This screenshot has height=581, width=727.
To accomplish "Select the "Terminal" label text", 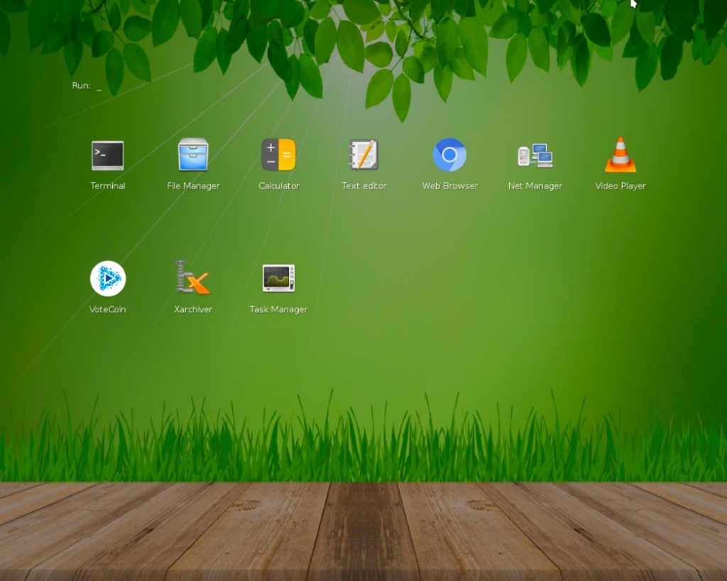I will (107, 186).
